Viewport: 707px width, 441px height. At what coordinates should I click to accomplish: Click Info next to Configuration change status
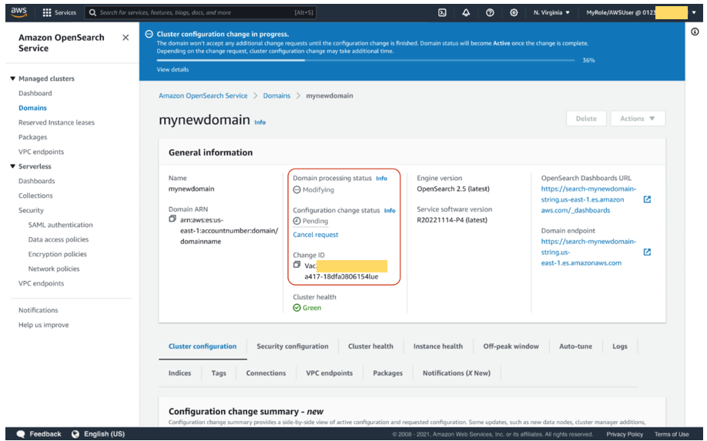coord(390,211)
